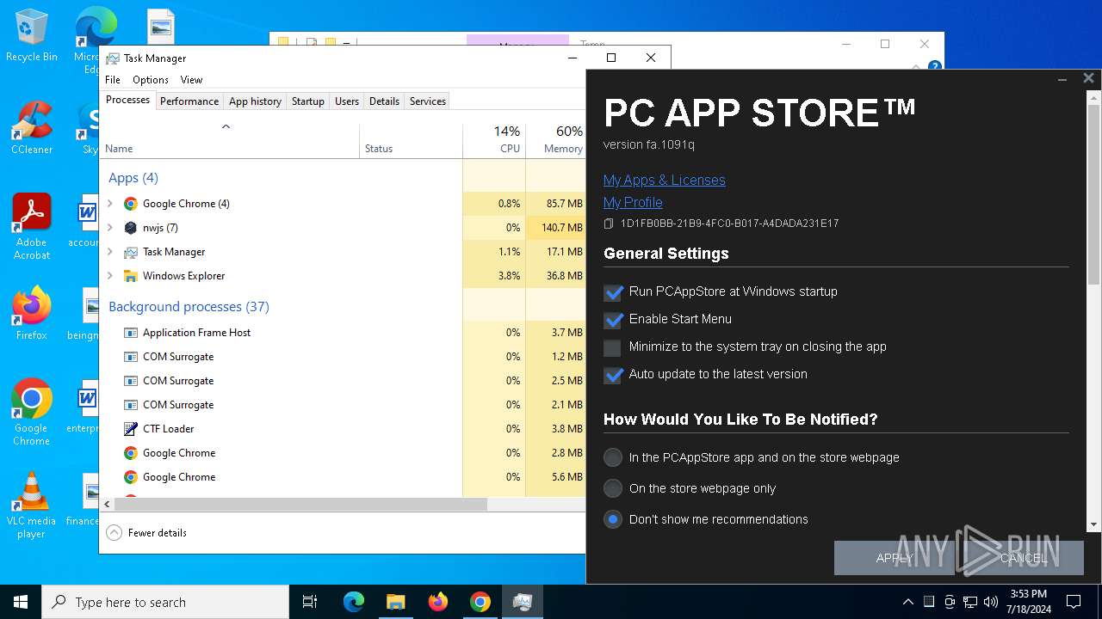Open Adobe Acrobat desktop icon

tap(32, 226)
